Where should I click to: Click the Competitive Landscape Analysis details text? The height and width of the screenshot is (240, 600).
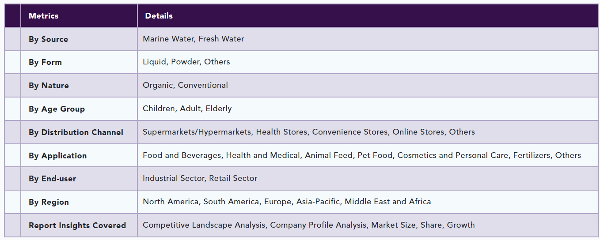309,225
